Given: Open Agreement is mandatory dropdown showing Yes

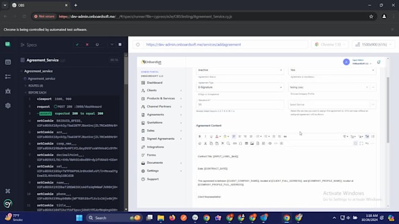Looking at the screenshot, I should (332, 70).
